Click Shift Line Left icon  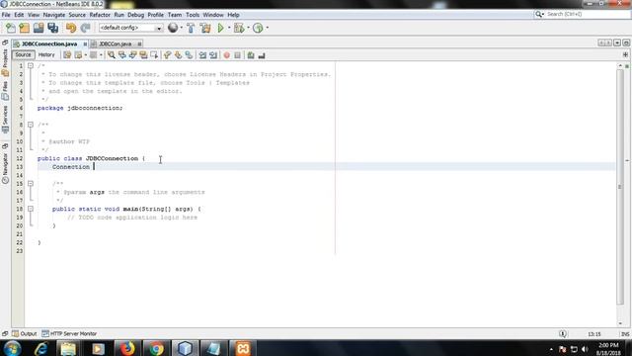[x=202, y=55]
